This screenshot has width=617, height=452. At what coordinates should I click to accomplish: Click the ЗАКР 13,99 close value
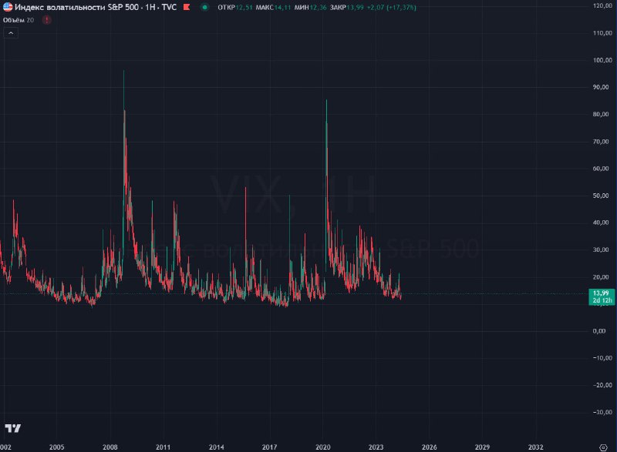tap(346, 8)
